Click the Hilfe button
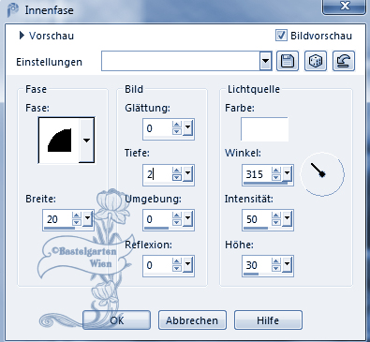370x342 pixels. click(268, 320)
